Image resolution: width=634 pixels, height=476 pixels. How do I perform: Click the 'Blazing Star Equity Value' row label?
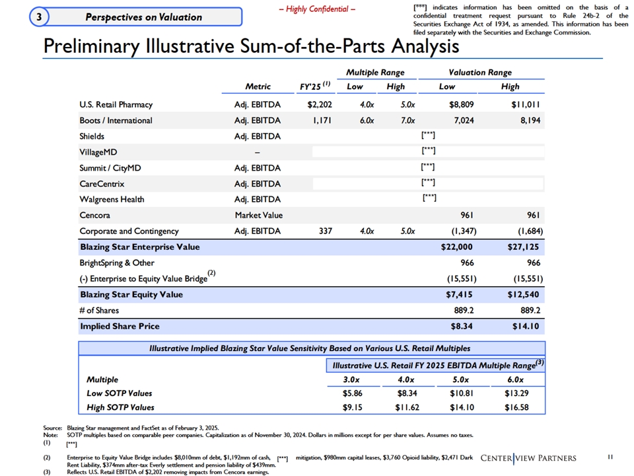click(x=131, y=294)
